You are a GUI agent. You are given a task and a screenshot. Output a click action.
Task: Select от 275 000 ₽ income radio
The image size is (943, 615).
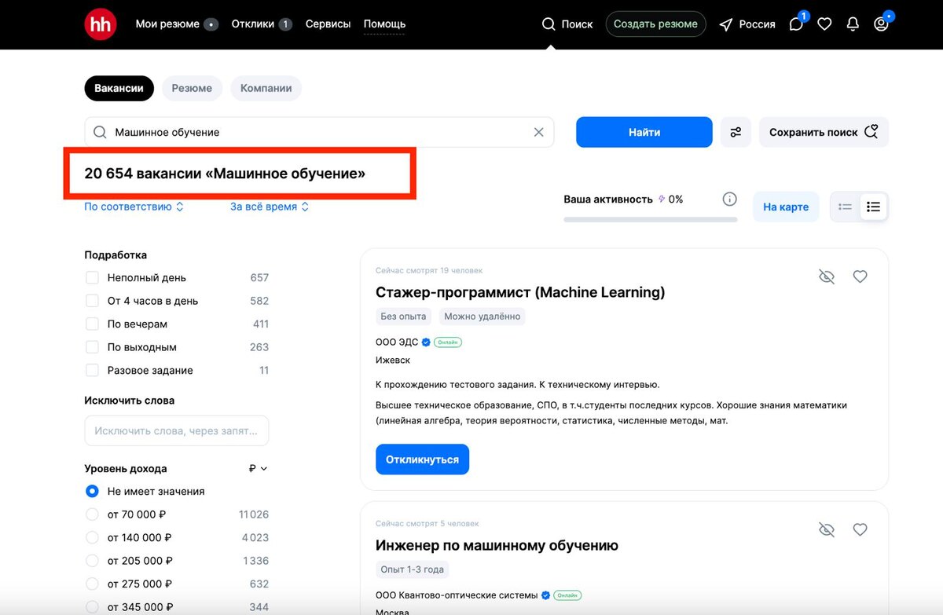click(x=92, y=584)
